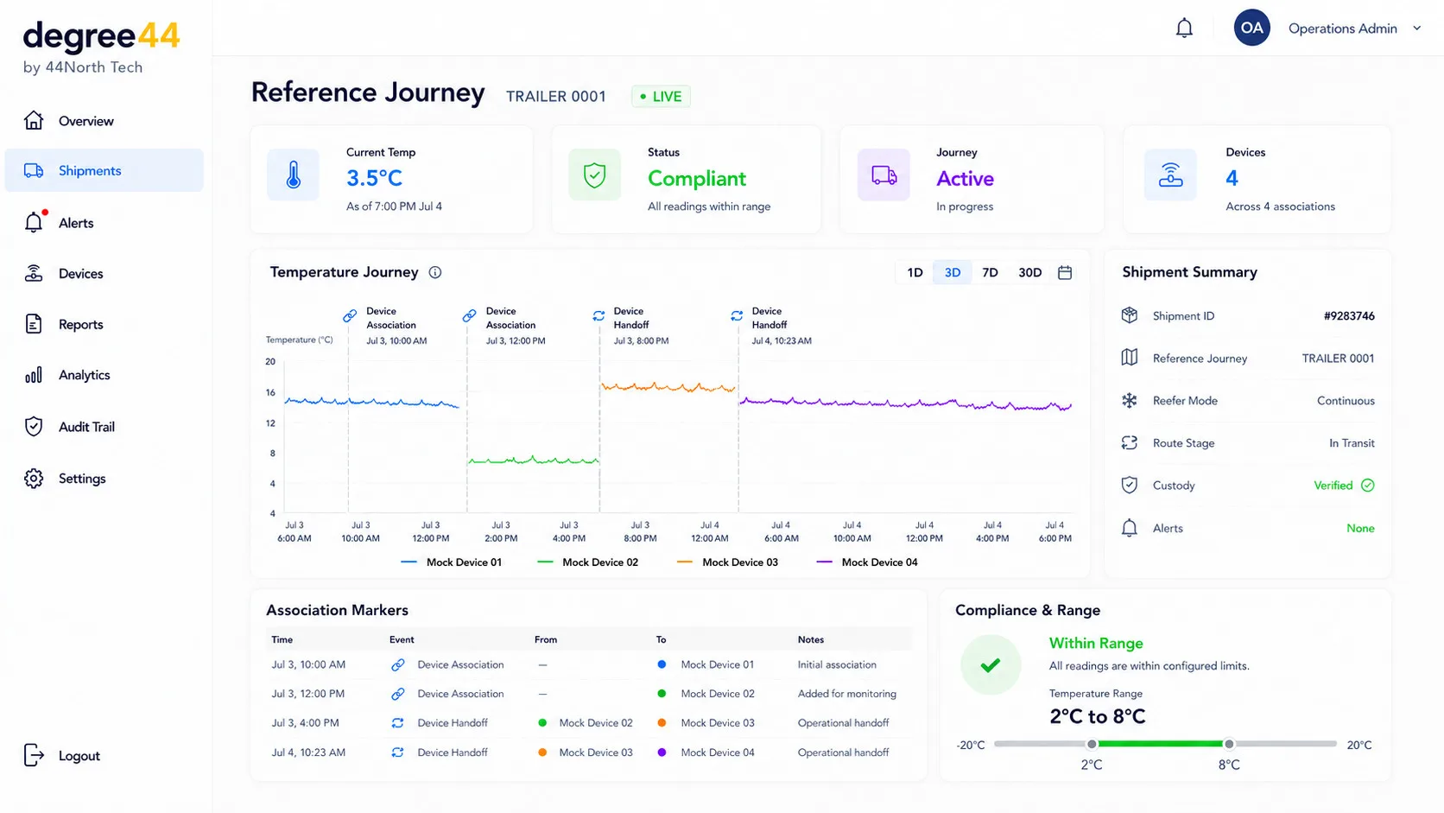This screenshot has height=813, width=1444.
Task: Switch chart to 7D range
Action: [x=990, y=272]
